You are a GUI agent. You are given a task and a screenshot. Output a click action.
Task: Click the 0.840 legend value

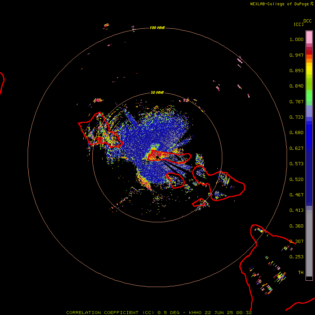point(296,86)
